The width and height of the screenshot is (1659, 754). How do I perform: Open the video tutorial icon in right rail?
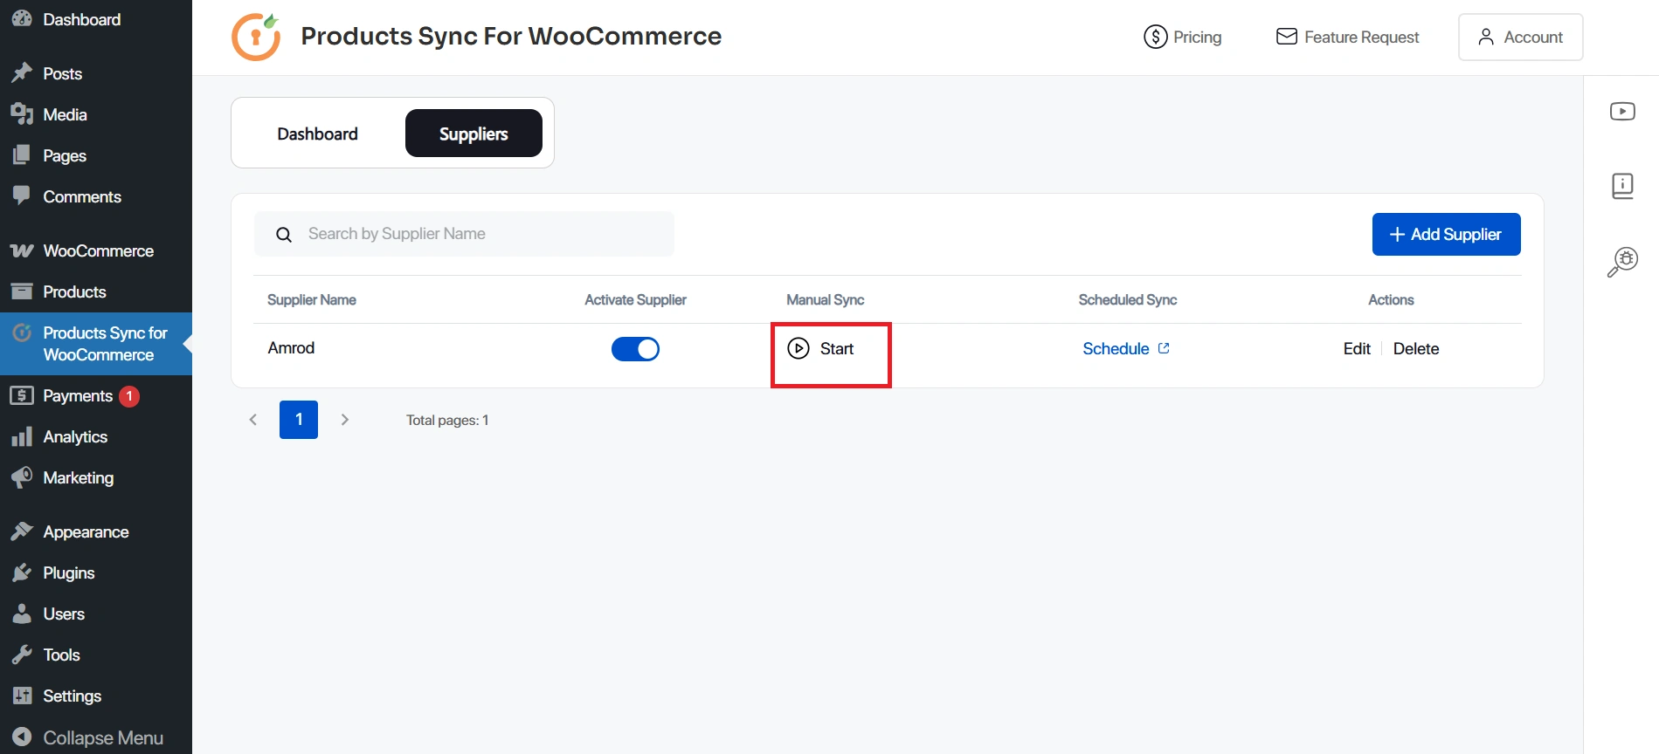click(x=1622, y=112)
